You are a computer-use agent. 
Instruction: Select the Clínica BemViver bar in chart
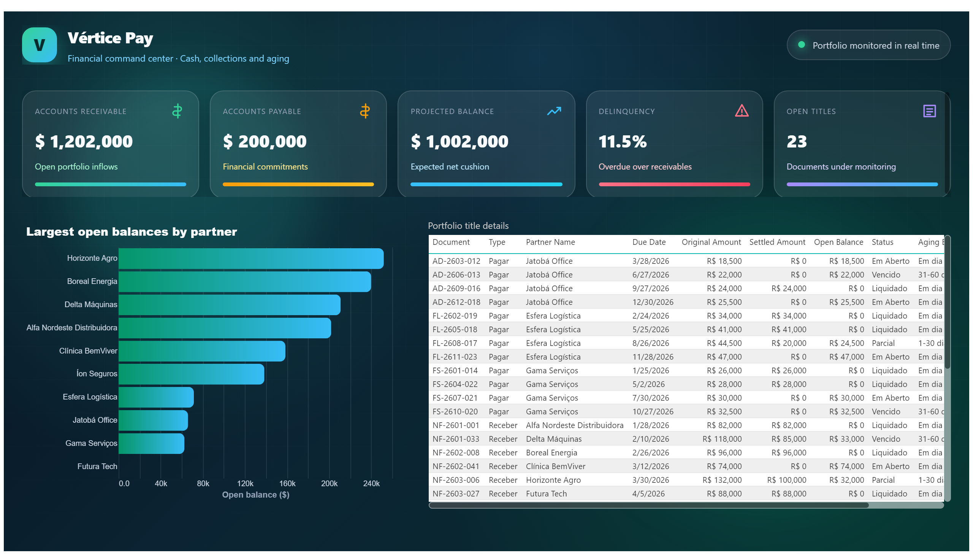(x=202, y=351)
